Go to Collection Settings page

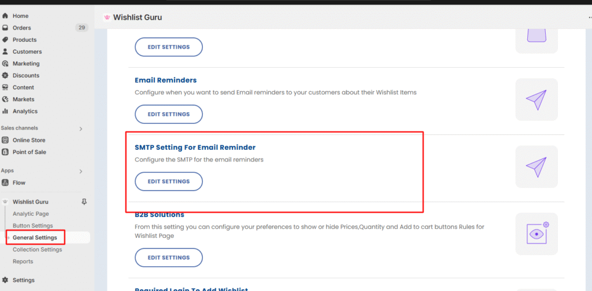coord(38,249)
